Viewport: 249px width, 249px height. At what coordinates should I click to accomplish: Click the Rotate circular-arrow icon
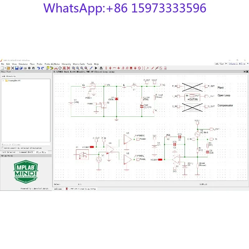tap(60, 68)
